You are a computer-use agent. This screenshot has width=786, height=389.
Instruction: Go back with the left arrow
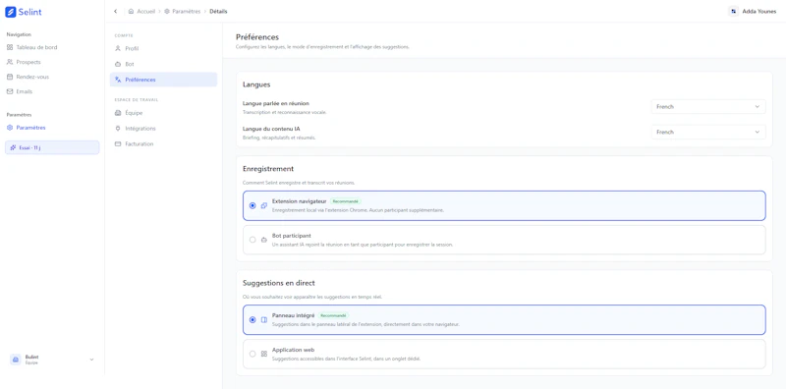(116, 11)
